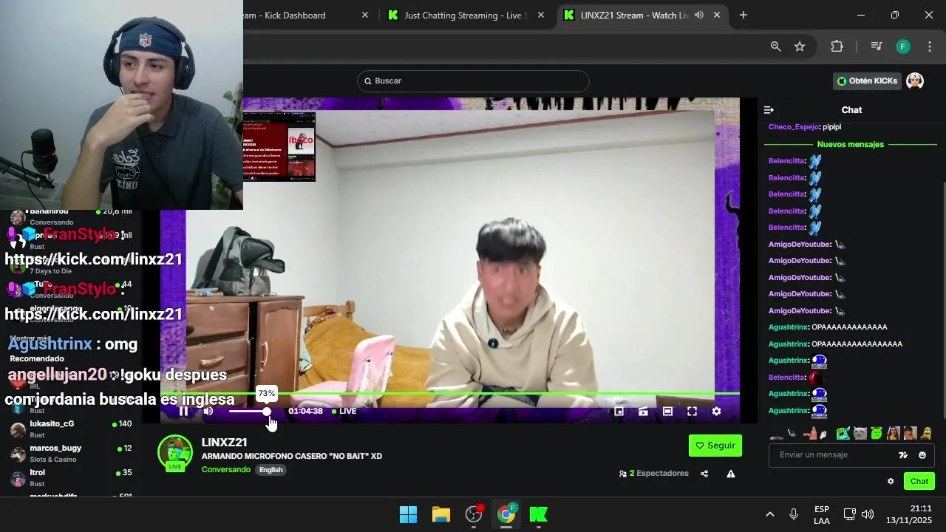Insert the green monster emote
This screenshot has width=946, height=532.
(x=843, y=433)
